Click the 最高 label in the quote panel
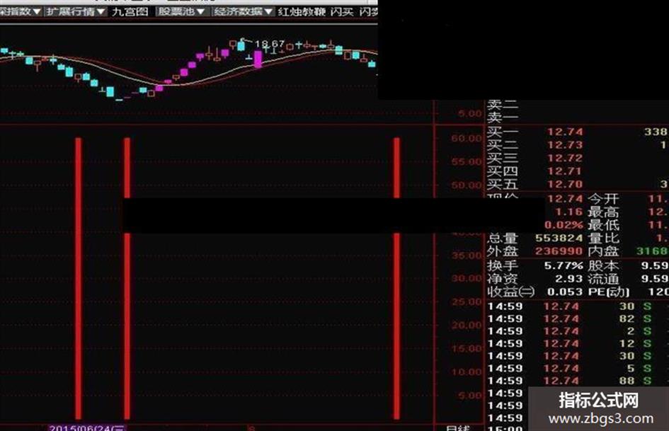 (603, 212)
